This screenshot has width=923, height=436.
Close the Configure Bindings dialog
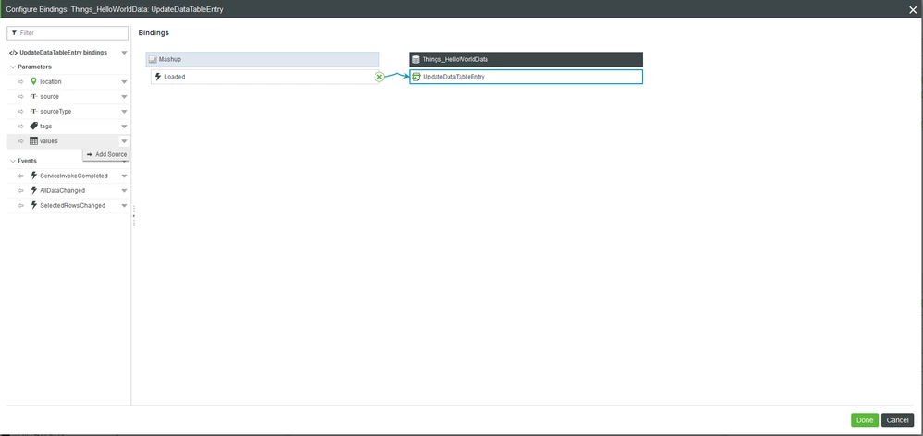point(913,9)
